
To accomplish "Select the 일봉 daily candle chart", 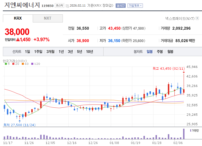I will 149,52.
